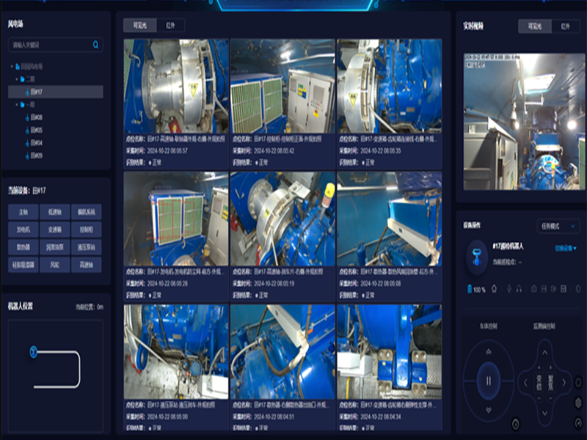
Task: Switch live video to 红外 infrared tab
Action: point(565,26)
